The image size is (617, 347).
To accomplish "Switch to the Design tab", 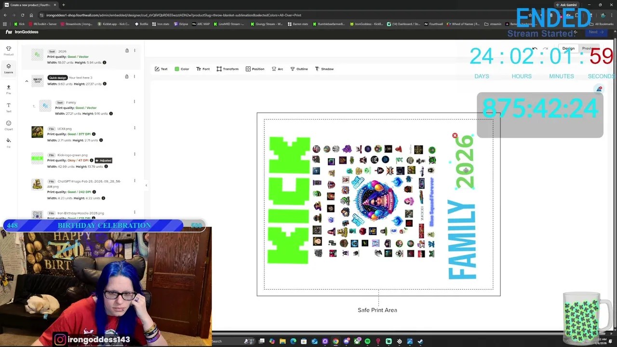I will [568, 48].
